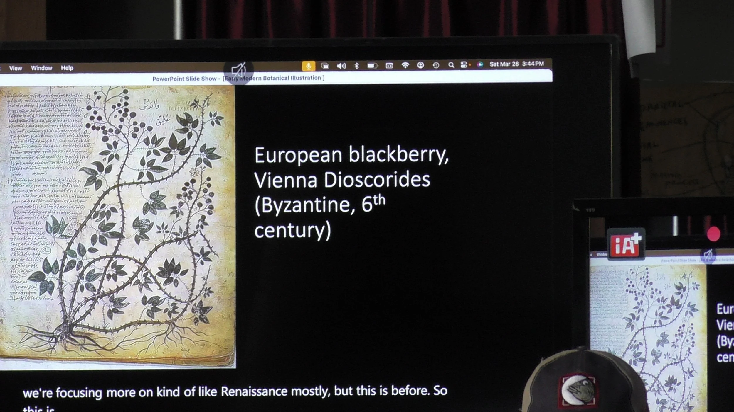Image resolution: width=734 pixels, height=412 pixels.
Task: Open the Help menu
Action: click(x=67, y=68)
